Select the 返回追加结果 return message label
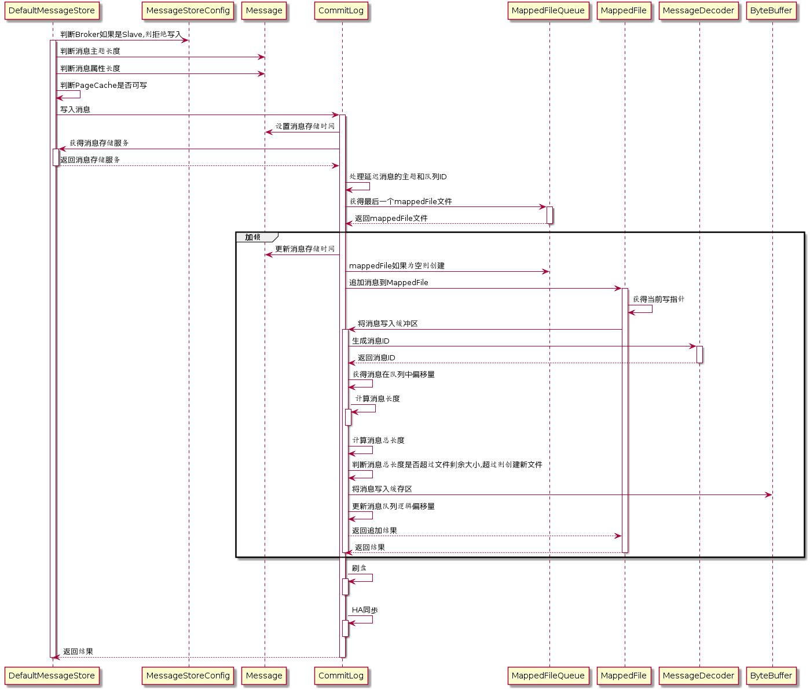The height and width of the screenshot is (690, 810). click(375, 531)
